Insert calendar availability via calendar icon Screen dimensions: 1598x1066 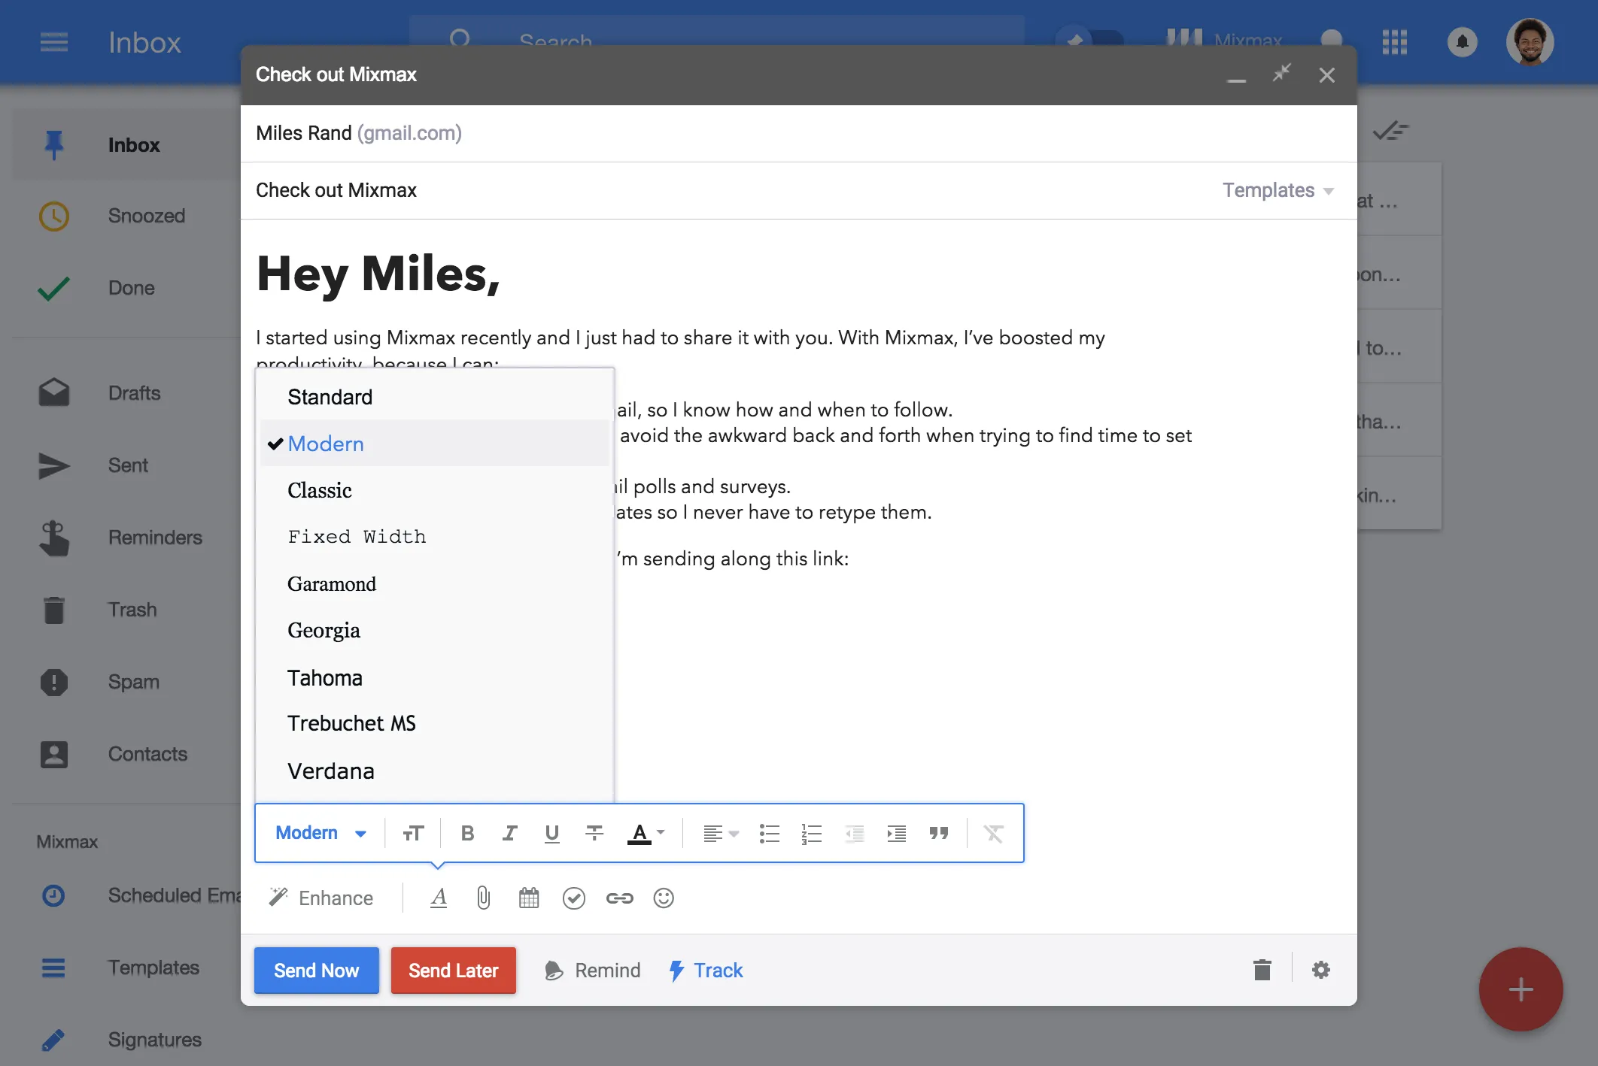[529, 898]
